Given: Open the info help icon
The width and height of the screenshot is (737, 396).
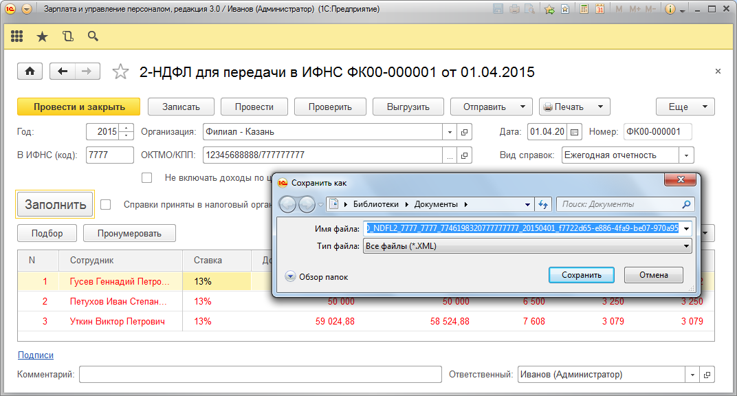Looking at the screenshot, I should pyautogui.click(x=670, y=9).
